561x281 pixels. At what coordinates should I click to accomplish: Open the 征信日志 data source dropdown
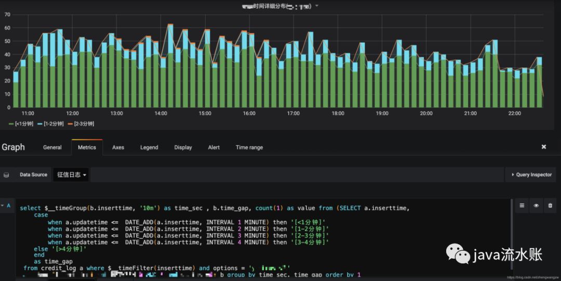[71, 175]
